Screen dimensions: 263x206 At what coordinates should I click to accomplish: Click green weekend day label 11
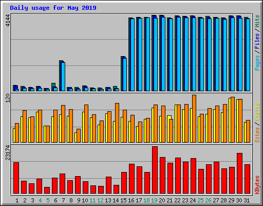tap(92, 200)
